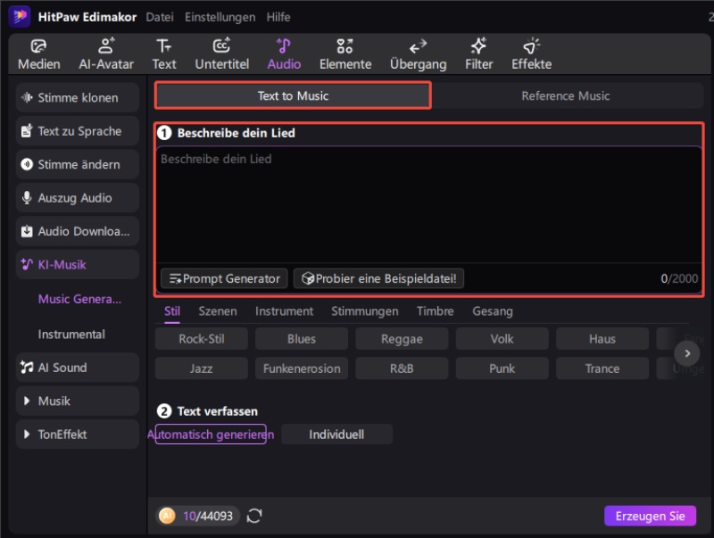Select the Text tool icon

164,46
